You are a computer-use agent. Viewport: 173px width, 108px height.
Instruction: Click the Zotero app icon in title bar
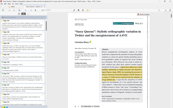[1, 1]
